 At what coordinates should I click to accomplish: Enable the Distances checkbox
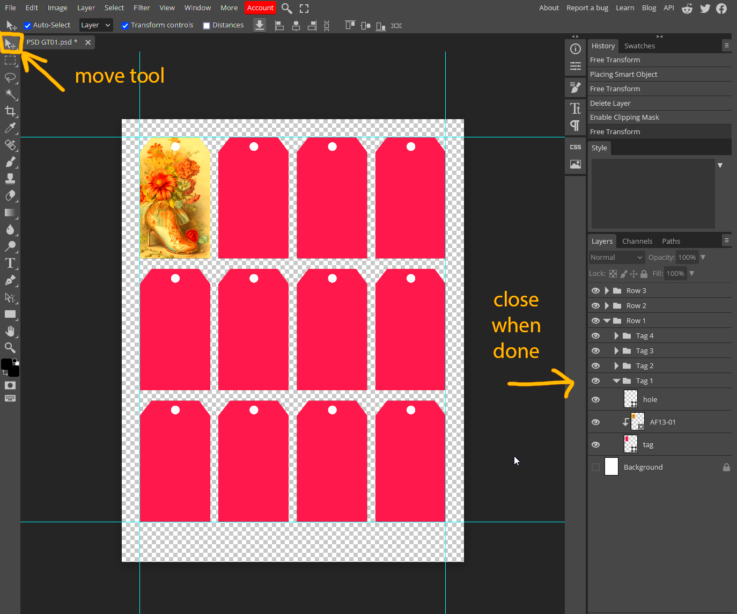[x=207, y=26]
